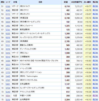This screenshot has width=99, height=101.
Task: Open stock code link 3445
Action: click(8, 76)
